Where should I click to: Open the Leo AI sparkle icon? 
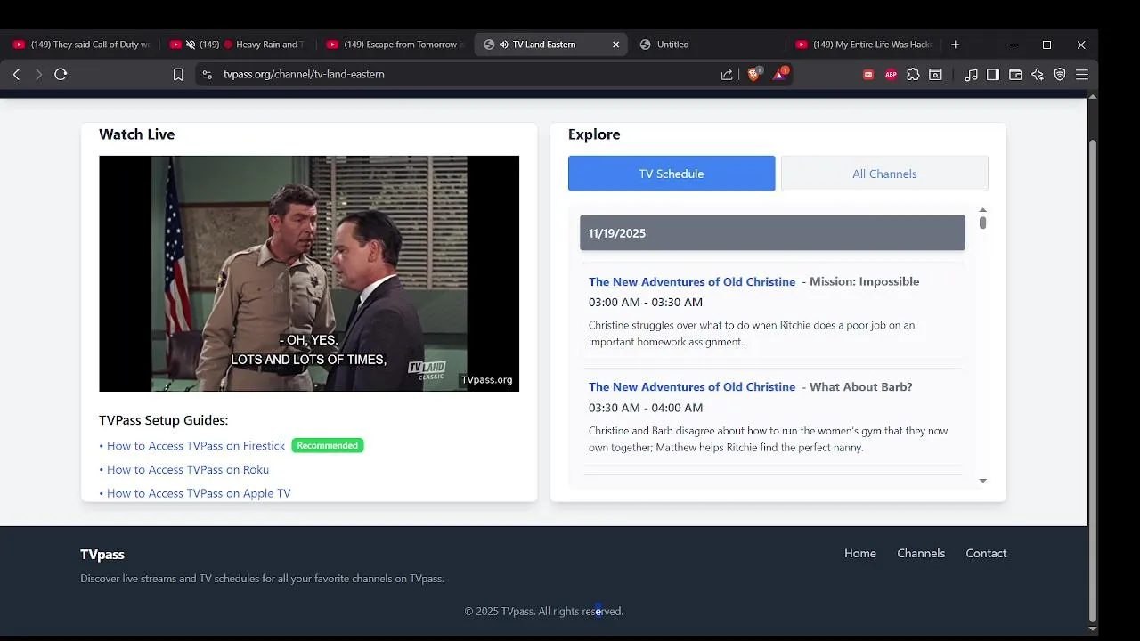tap(1038, 75)
